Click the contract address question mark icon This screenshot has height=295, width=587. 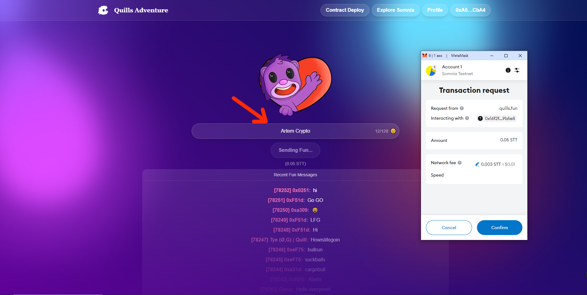coord(480,118)
